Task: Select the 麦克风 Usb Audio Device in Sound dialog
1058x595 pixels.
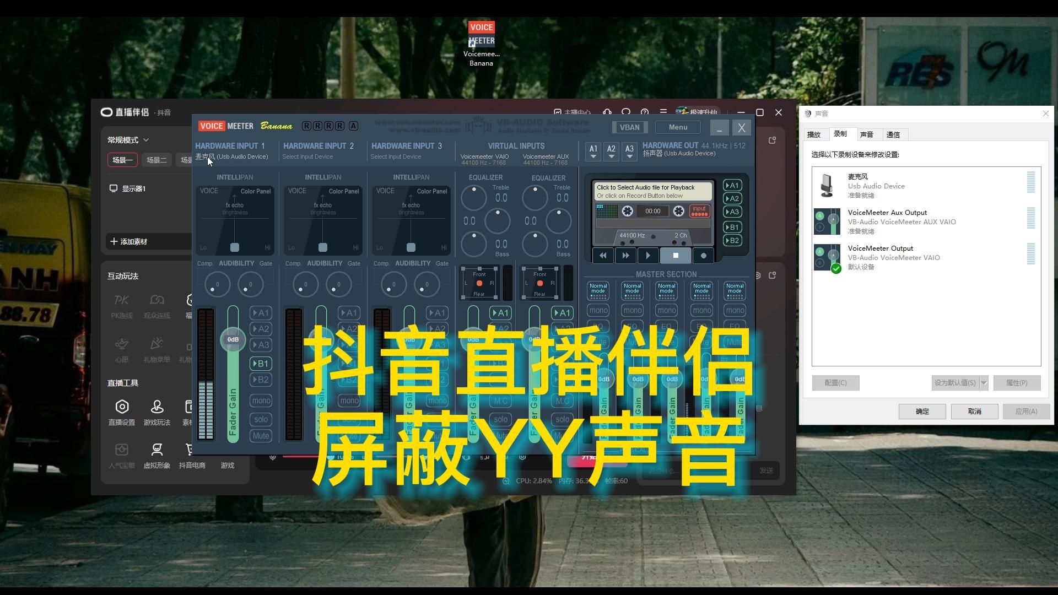Action: [926, 186]
